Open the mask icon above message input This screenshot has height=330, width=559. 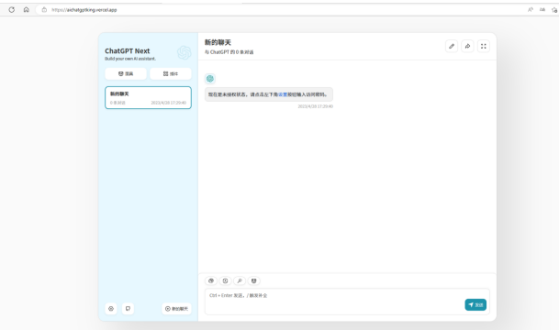(254, 280)
